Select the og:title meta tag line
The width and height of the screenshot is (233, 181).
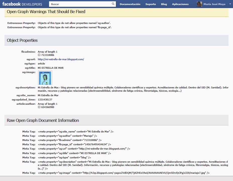click(74, 153)
